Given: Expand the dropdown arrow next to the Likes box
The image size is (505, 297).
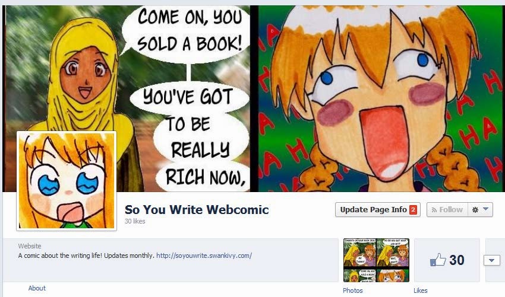Looking at the screenshot, I should [491, 260].
